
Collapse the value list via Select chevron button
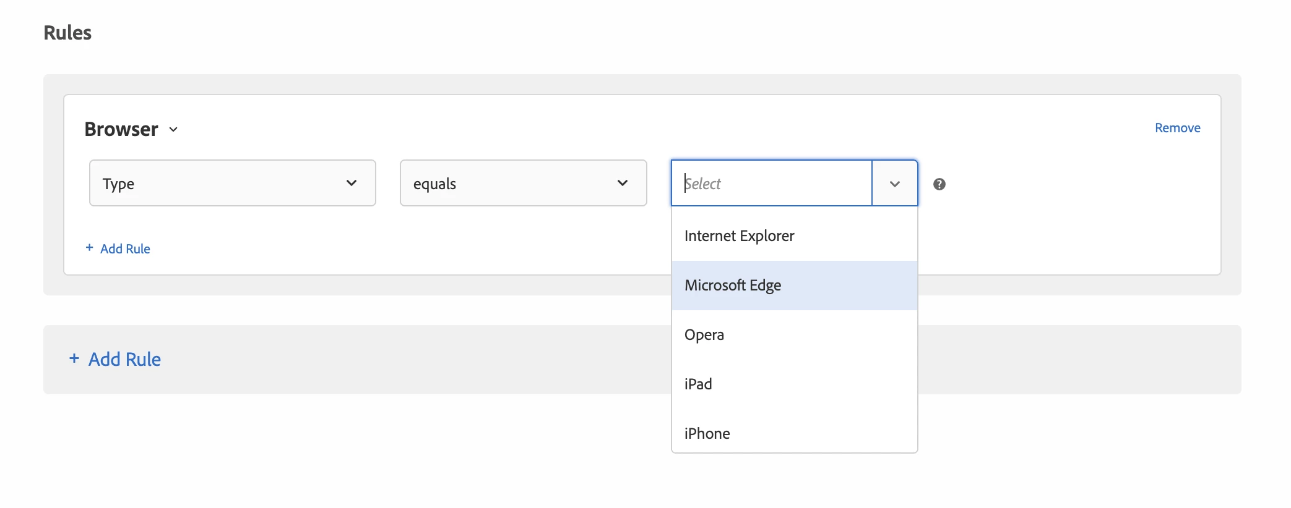click(894, 184)
